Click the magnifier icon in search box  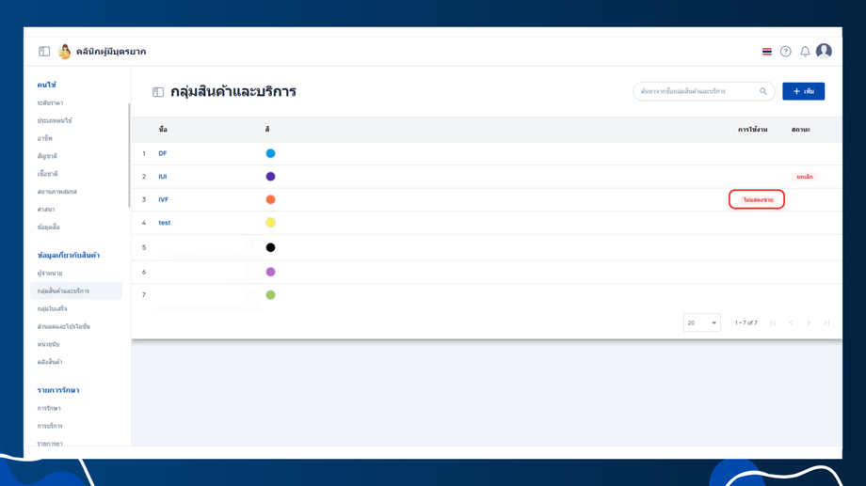(x=763, y=91)
